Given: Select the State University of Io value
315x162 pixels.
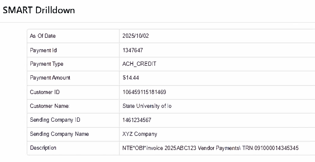Looking at the screenshot, I should click(x=147, y=106).
